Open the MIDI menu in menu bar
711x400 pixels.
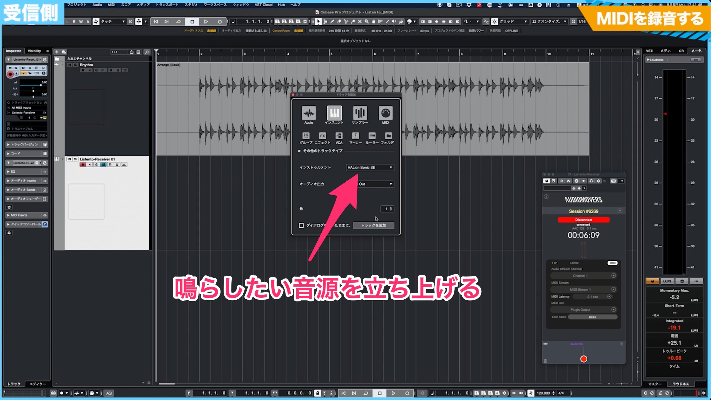111,5
